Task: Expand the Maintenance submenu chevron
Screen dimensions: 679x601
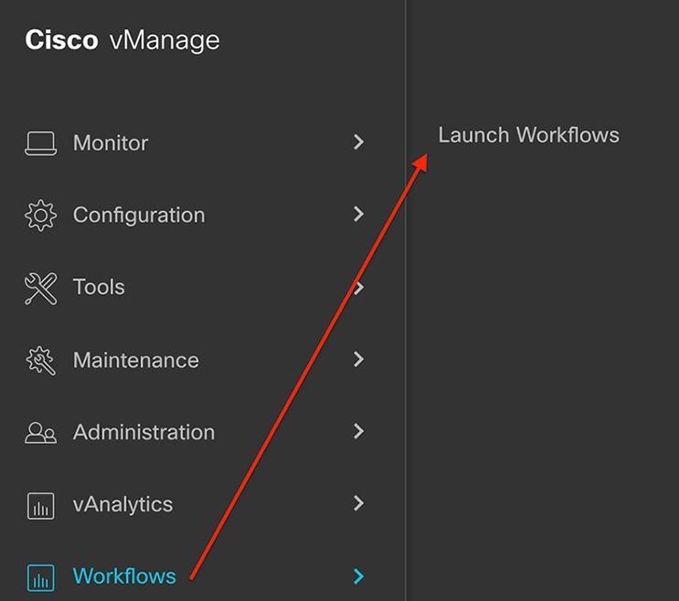Action: 358,359
